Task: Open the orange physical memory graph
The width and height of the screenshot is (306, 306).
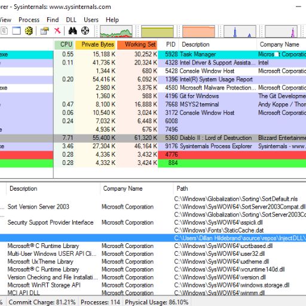Action: pos(198,31)
